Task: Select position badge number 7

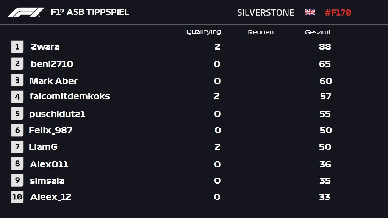Action: tap(17, 147)
